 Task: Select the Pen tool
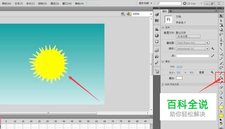click(221, 40)
